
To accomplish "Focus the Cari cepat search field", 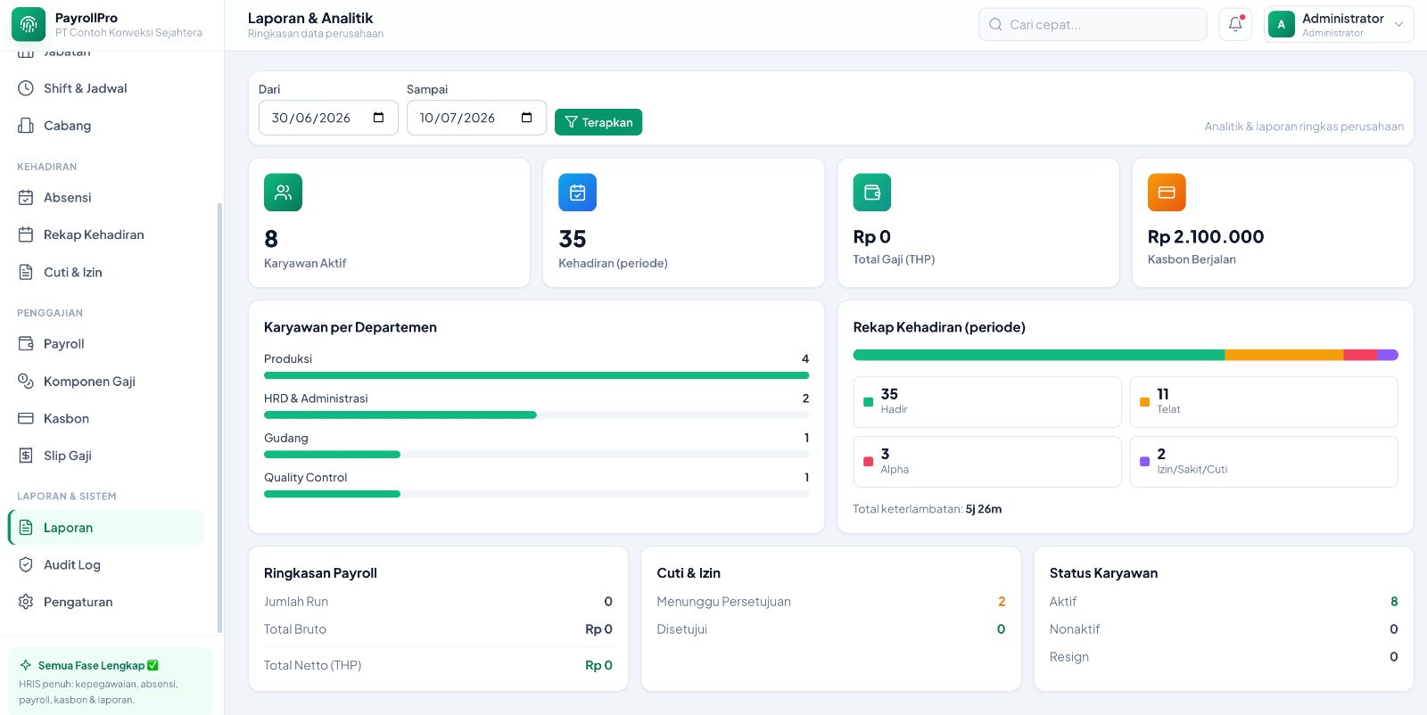I will click(x=1093, y=25).
